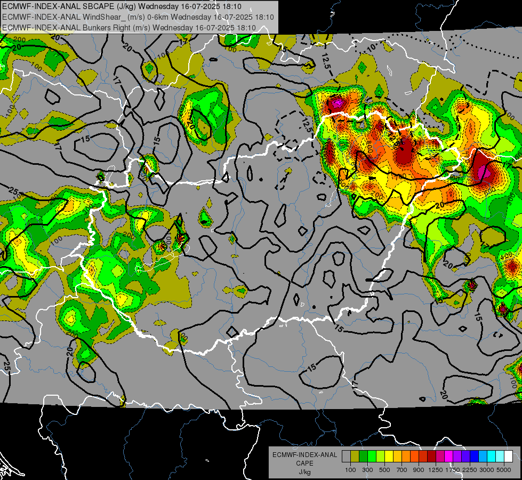
Task: Pick the white swatch at legend end
Action: pos(508,457)
